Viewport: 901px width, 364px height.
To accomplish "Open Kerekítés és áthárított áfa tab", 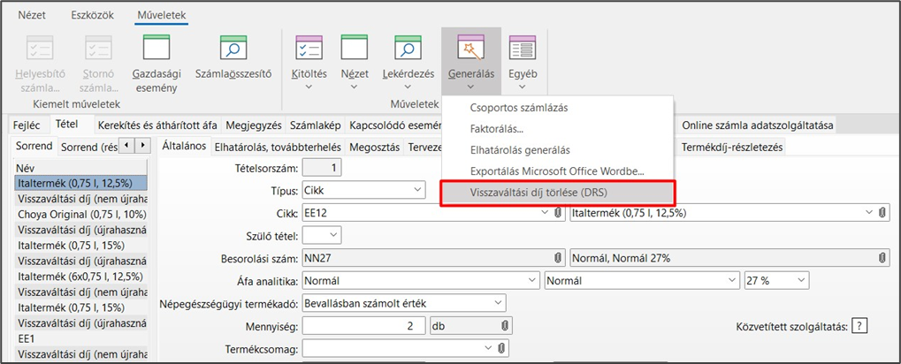I will (x=157, y=125).
